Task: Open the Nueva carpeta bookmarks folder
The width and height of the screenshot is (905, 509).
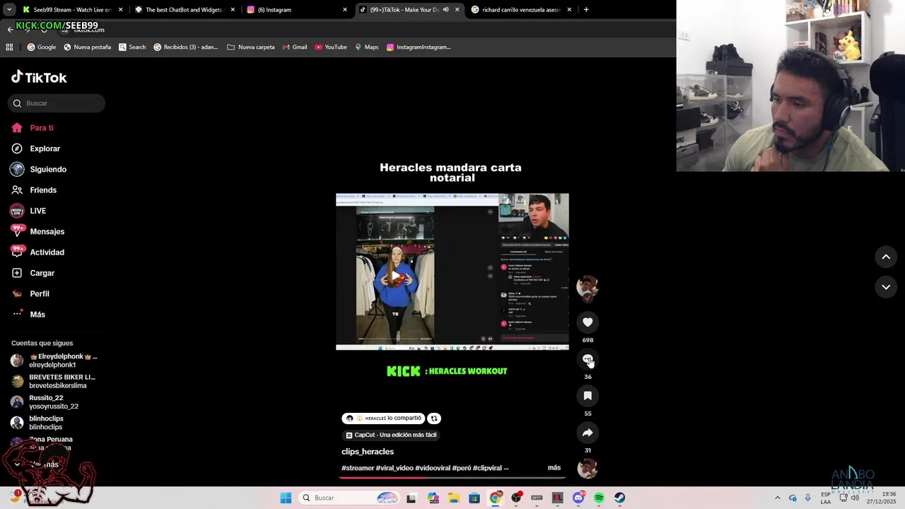Action: click(251, 47)
